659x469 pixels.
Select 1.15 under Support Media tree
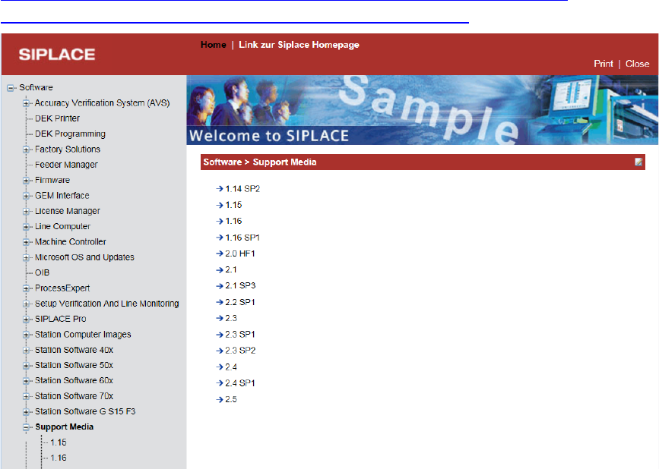[59, 442]
